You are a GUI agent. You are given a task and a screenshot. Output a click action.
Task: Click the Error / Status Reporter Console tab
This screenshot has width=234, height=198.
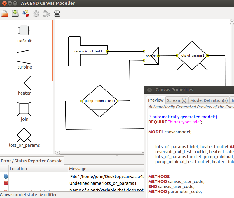click(x=32, y=161)
